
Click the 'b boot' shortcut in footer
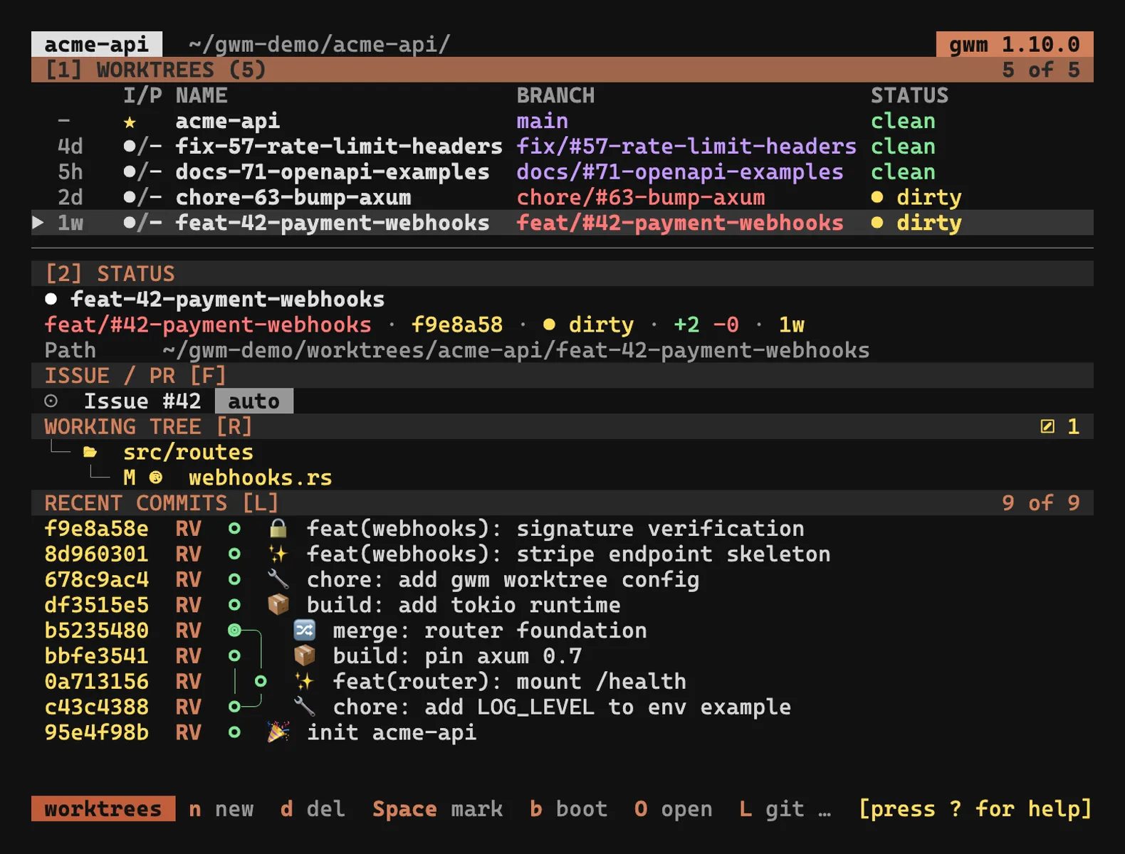coord(569,808)
